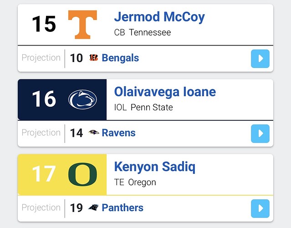Click the Penn State Nittany Lion logo
291x228 pixels.
click(x=82, y=99)
